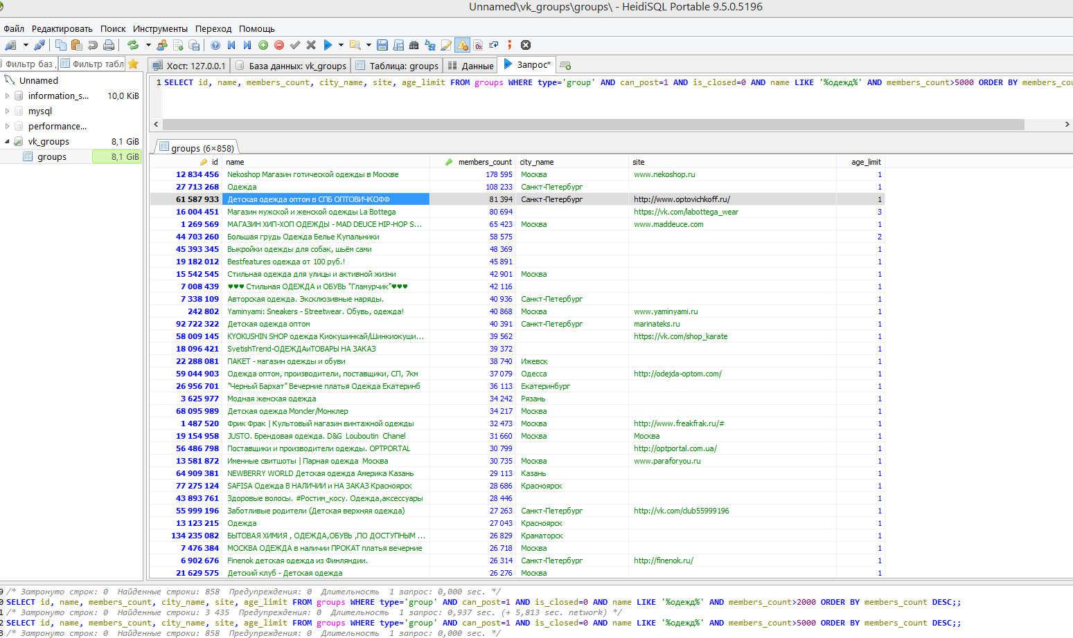Viewport: 1073px width, 638px height.
Task: Switch to the Данные tab
Action: coord(471,66)
